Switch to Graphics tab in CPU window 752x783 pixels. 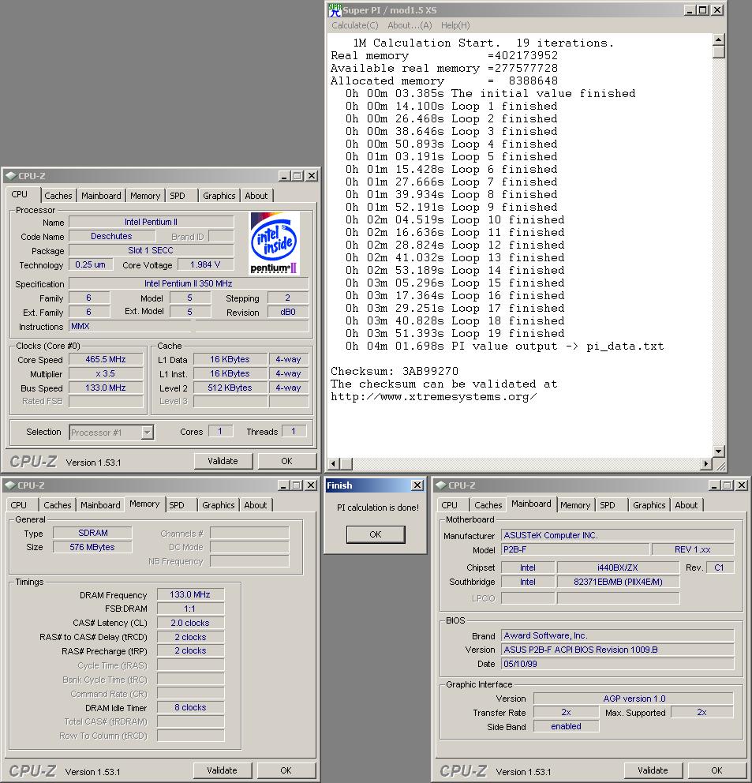219,196
